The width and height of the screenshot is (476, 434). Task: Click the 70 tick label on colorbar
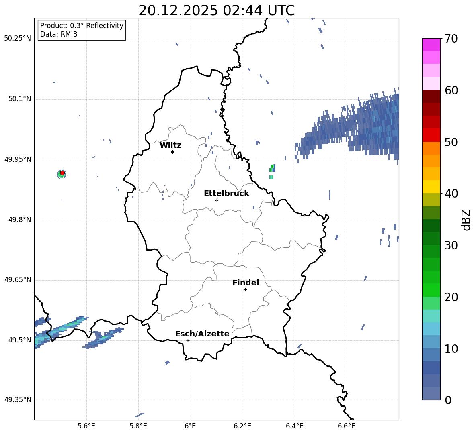(451, 39)
